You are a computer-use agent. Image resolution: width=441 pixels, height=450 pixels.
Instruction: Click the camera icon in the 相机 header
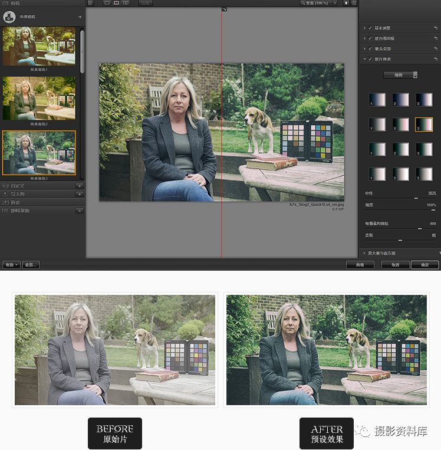click(x=5, y=3)
